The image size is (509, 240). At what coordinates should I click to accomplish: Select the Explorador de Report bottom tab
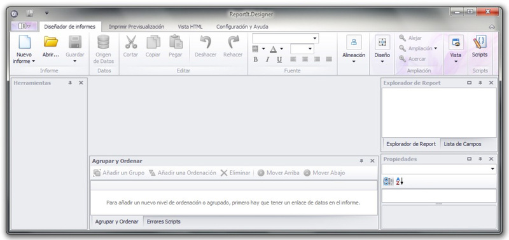(x=411, y=144)
